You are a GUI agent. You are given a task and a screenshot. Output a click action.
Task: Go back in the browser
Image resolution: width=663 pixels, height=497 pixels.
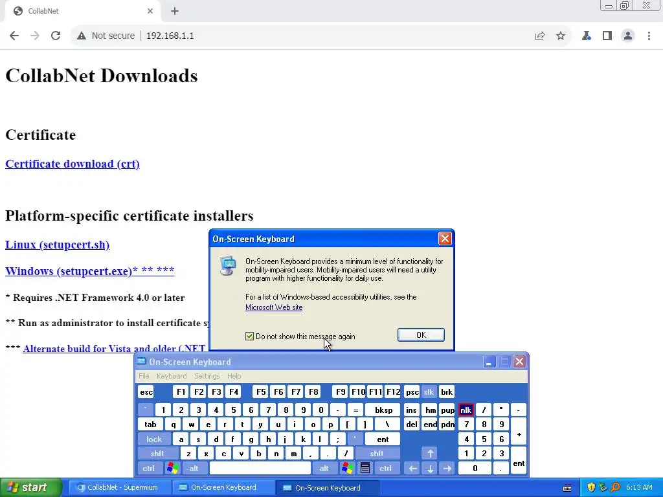click(14, 36)
